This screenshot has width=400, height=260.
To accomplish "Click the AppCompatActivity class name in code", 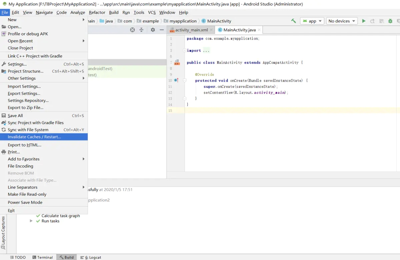I will click(x=281, y=63).
